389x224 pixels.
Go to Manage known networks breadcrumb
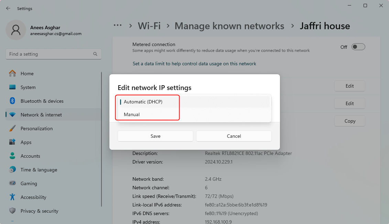pyautogui.click(x=229, y=25)
